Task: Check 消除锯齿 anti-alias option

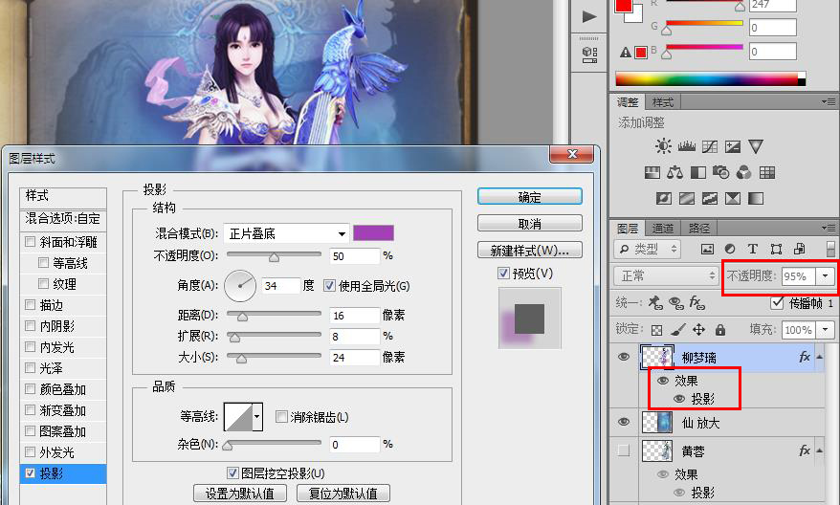Action: click(x=281, y=416)
